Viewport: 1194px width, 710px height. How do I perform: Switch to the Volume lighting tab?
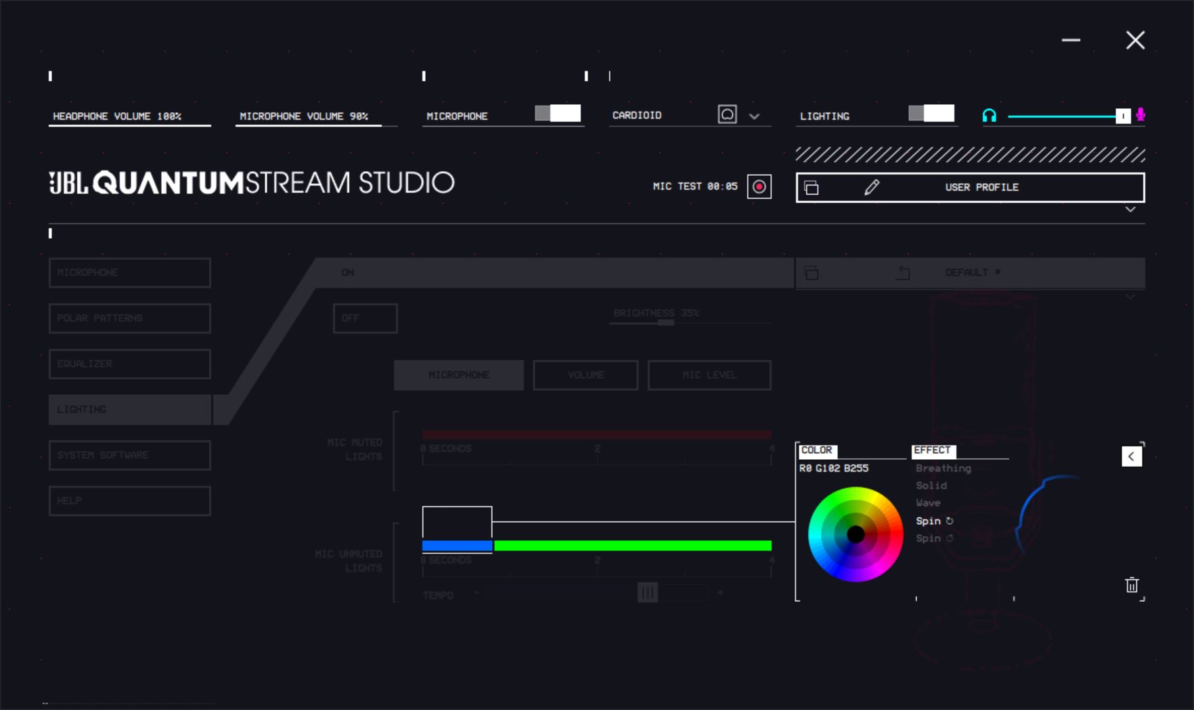[x=585, y=375]
